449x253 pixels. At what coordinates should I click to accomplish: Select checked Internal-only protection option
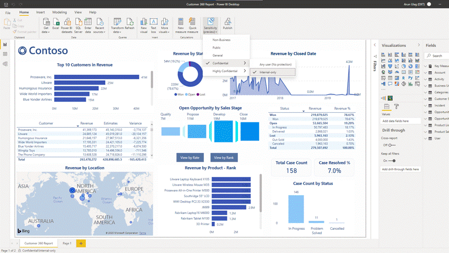pos(272,72)
